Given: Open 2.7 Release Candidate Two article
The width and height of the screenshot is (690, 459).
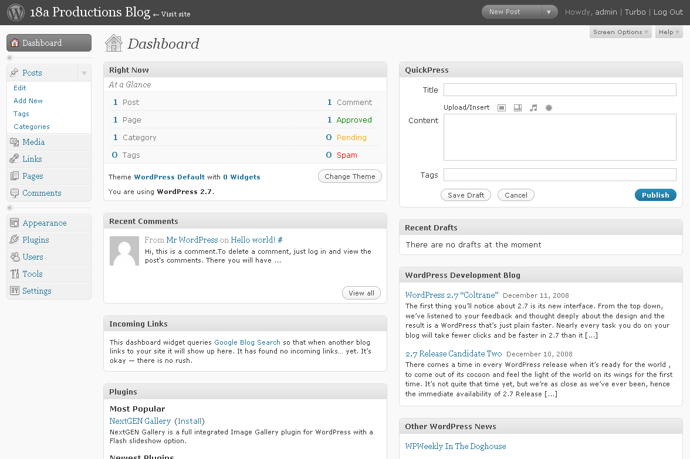Looking at the screenshot, I should [x=453, y=354].
